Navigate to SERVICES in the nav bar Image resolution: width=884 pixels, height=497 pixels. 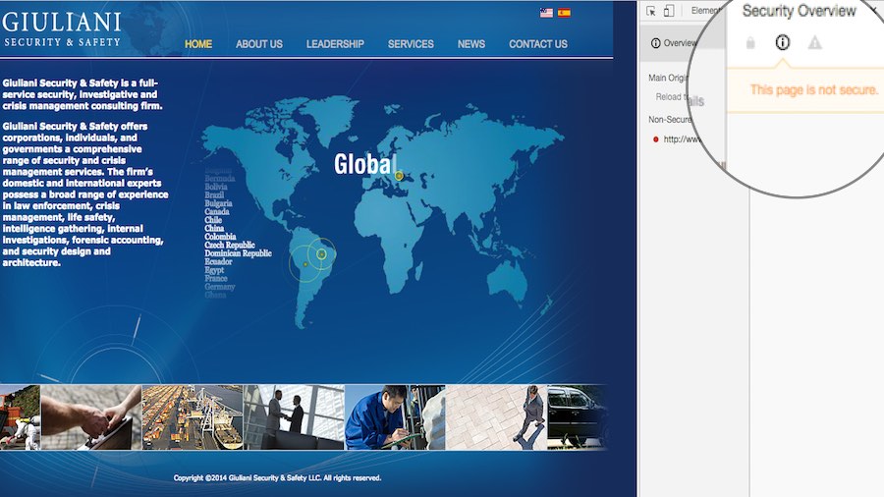click(x=411, y=44)
